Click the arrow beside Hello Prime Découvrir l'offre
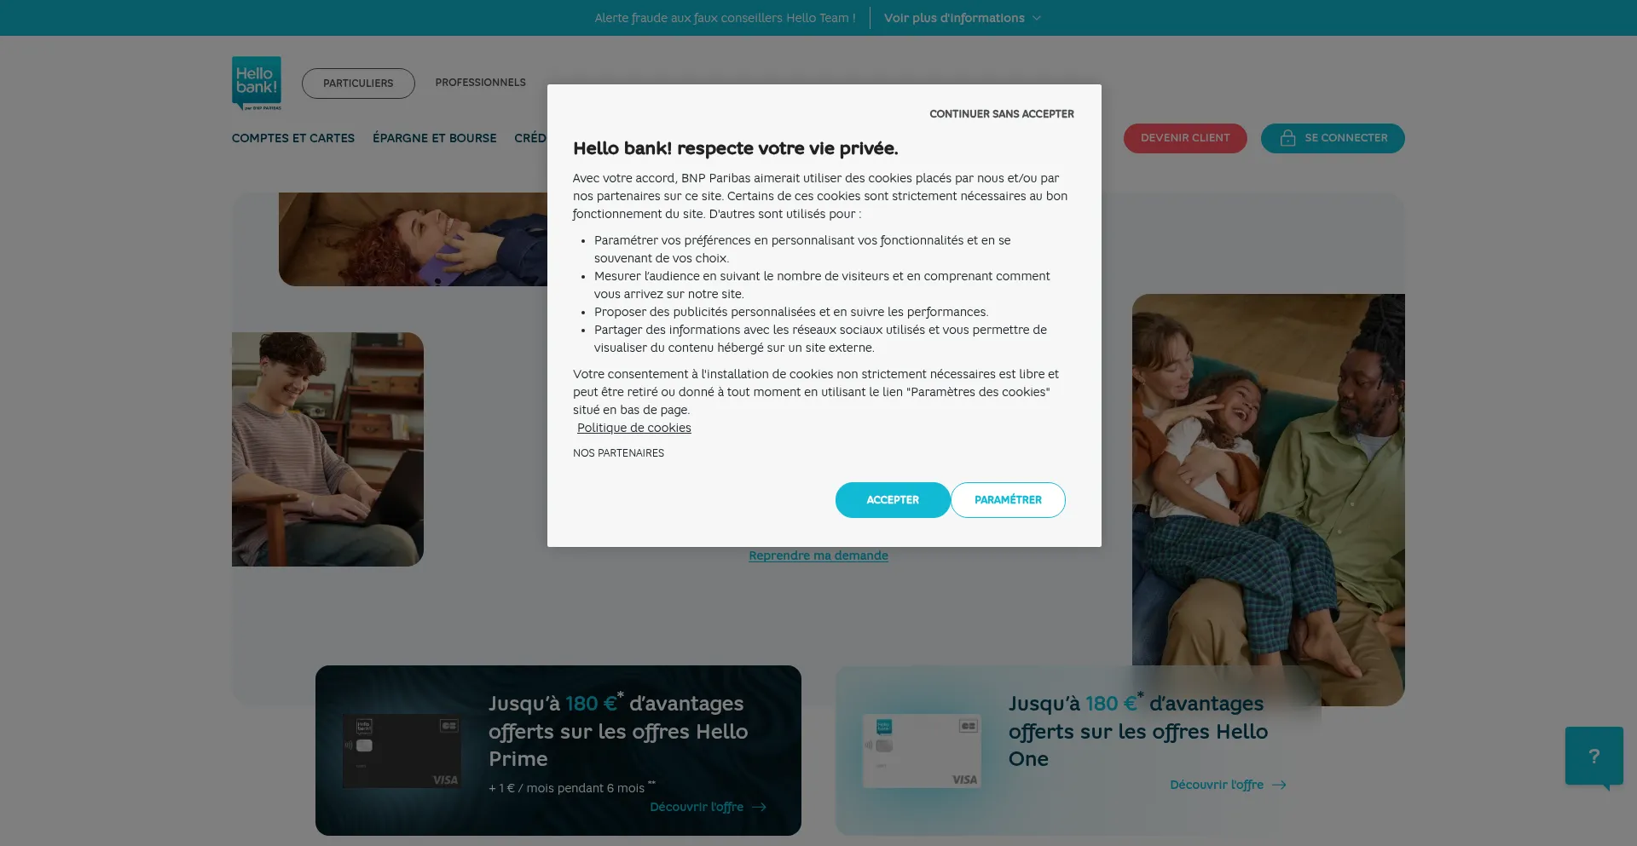Viewport: 1637px width, 846px height. [x=759, y=808]
